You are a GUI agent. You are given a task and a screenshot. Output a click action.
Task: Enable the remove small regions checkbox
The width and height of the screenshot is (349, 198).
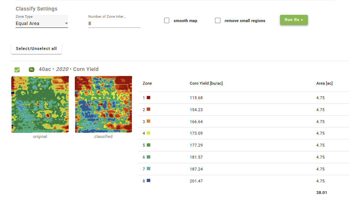(218, 21)
